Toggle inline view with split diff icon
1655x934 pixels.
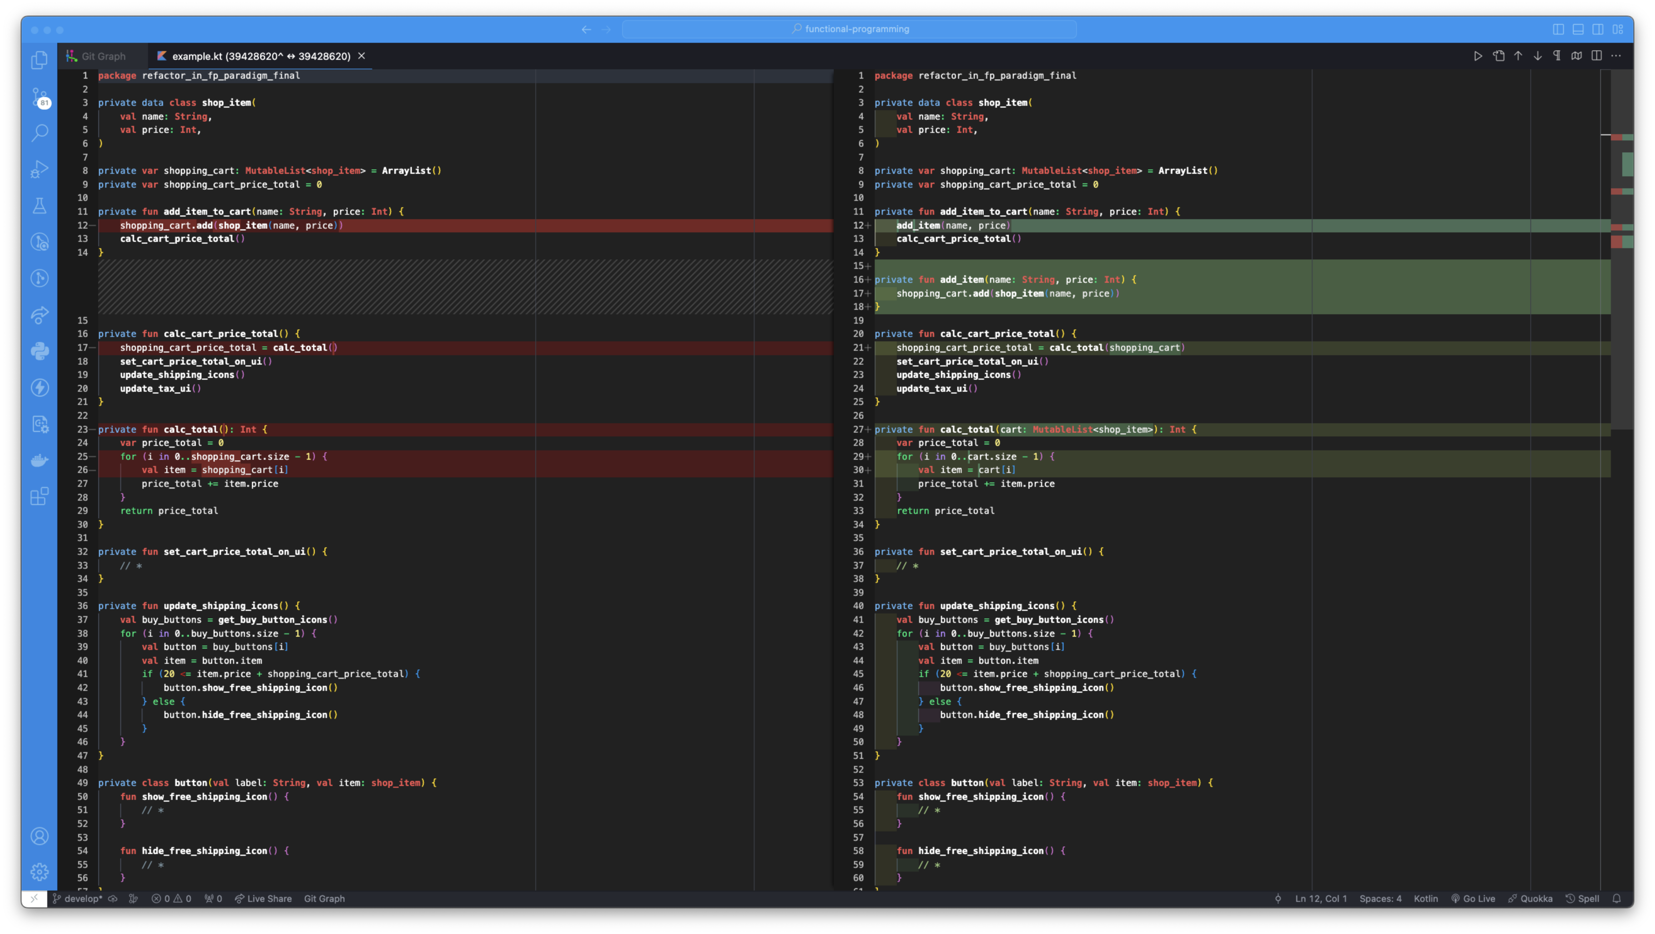[x=1596, y=56]
